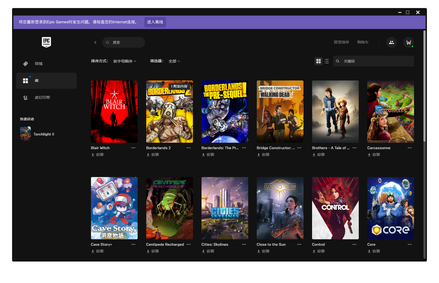The width and height of the screenshot is (439, 283).
Task: Select the Cave Story+ cover art
Action: click(x=114, y=208)
